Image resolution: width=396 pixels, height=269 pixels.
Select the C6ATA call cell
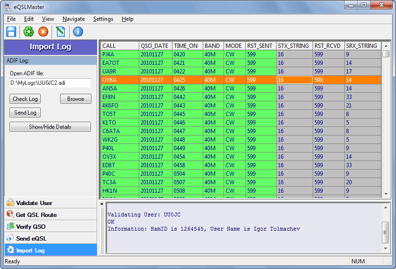[x=120, y=131]
